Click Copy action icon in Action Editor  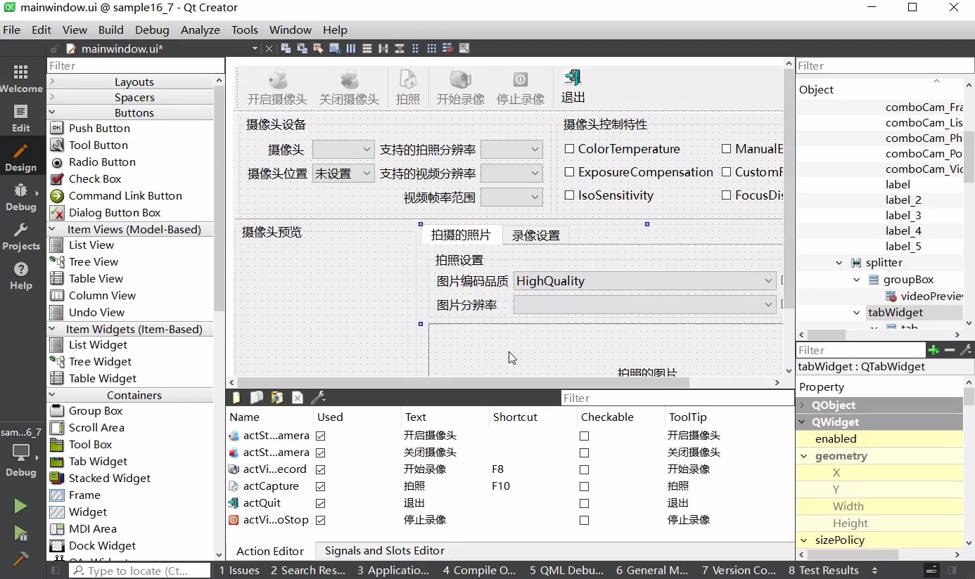tap(257, 398)
